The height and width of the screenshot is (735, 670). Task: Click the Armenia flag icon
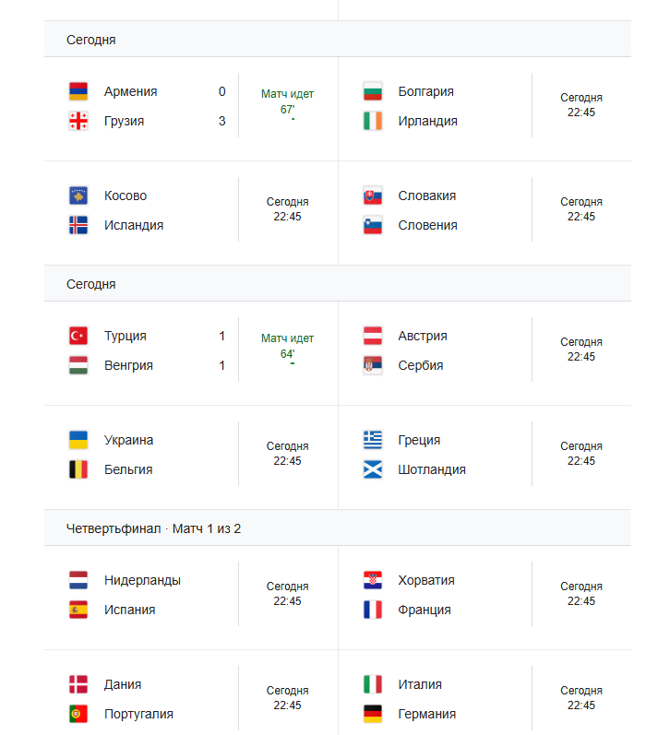(78, 91)
